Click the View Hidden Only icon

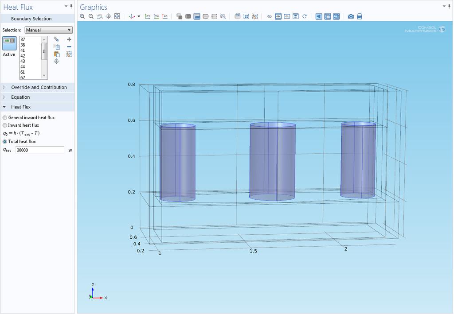click(287, 16)
